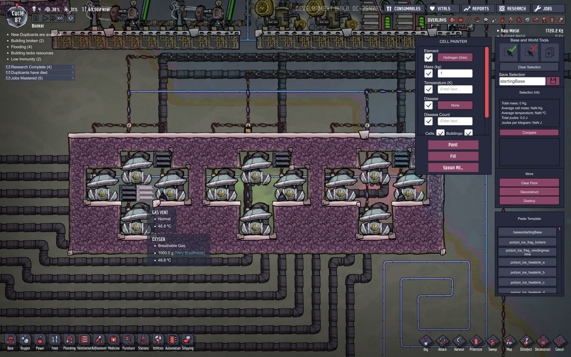The height and width of the screenshot is (357, 571).
Task: Click the Spawn All button
Action: point(453,167)
